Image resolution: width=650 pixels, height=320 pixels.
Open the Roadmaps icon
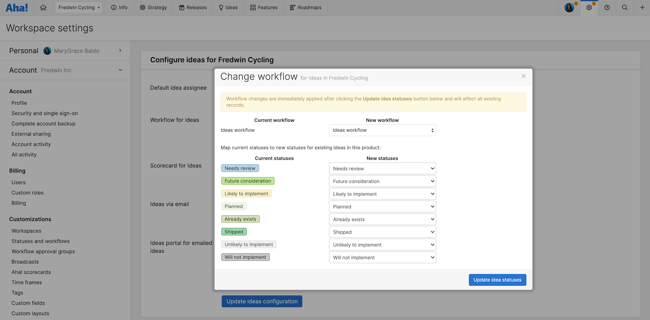(305, 7)
